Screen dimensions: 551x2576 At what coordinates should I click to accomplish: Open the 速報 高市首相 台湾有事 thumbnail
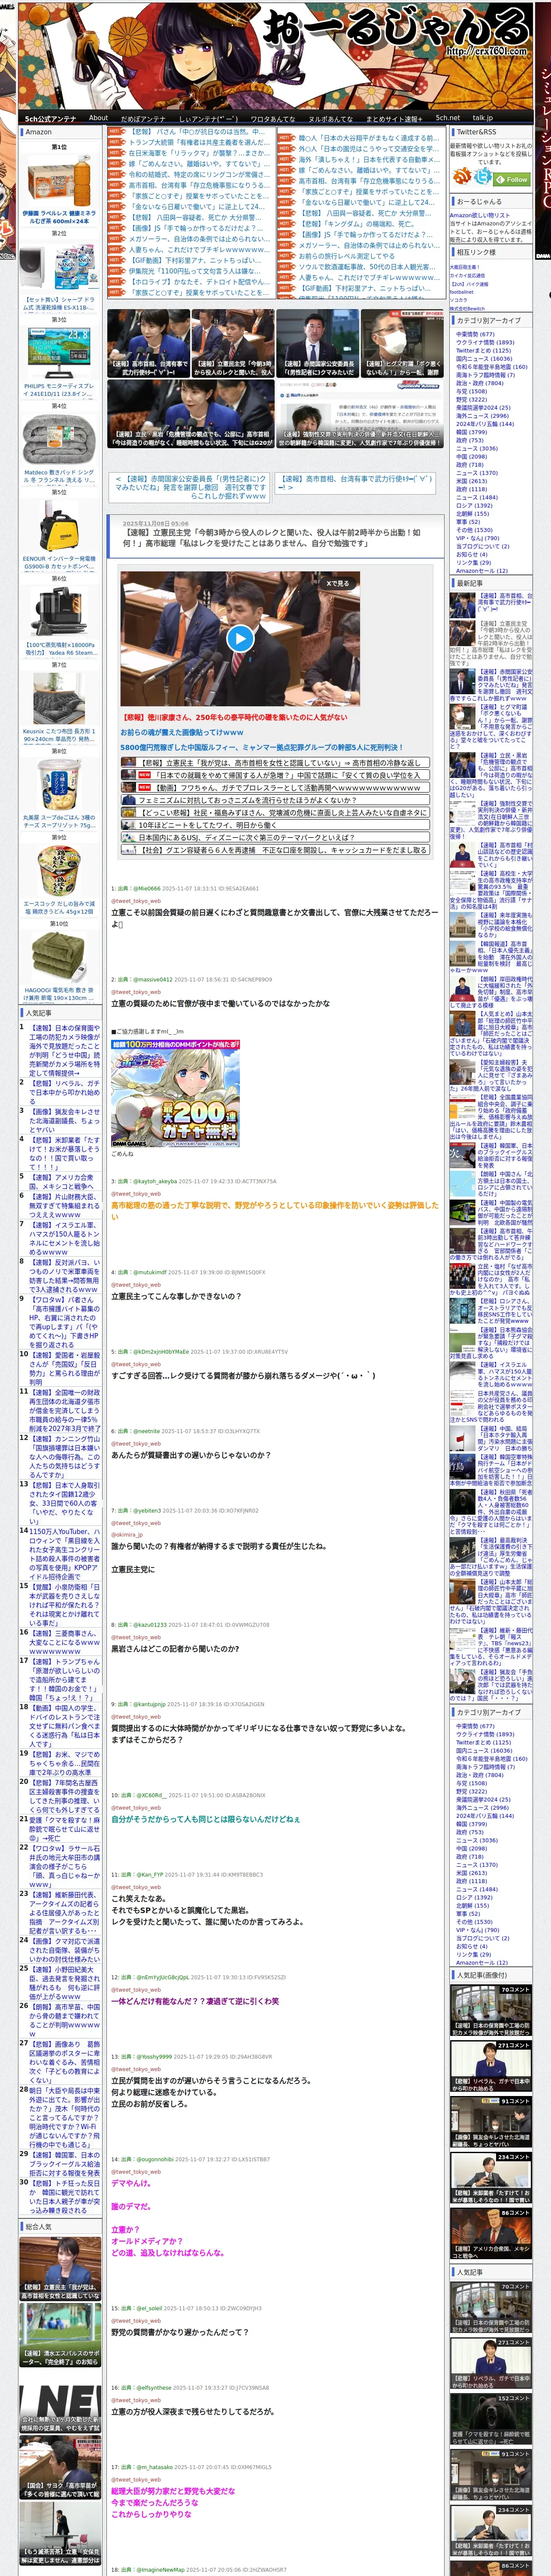pyautogui.click(x=148, y=343)
